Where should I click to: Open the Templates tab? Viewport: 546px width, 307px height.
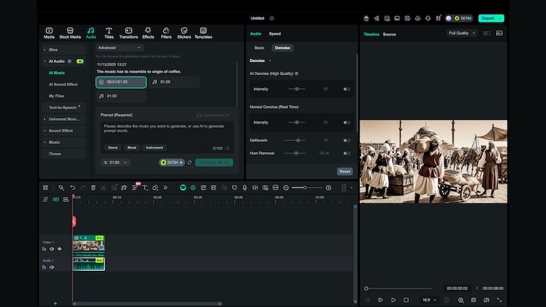click(203, 33)
